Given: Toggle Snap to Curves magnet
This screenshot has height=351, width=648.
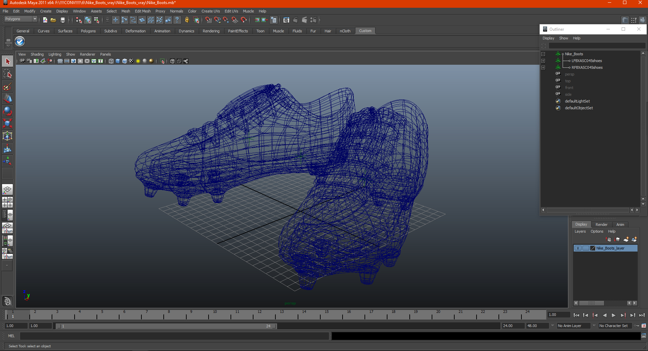Looking at the screenshot, I should tap(217, 20).
